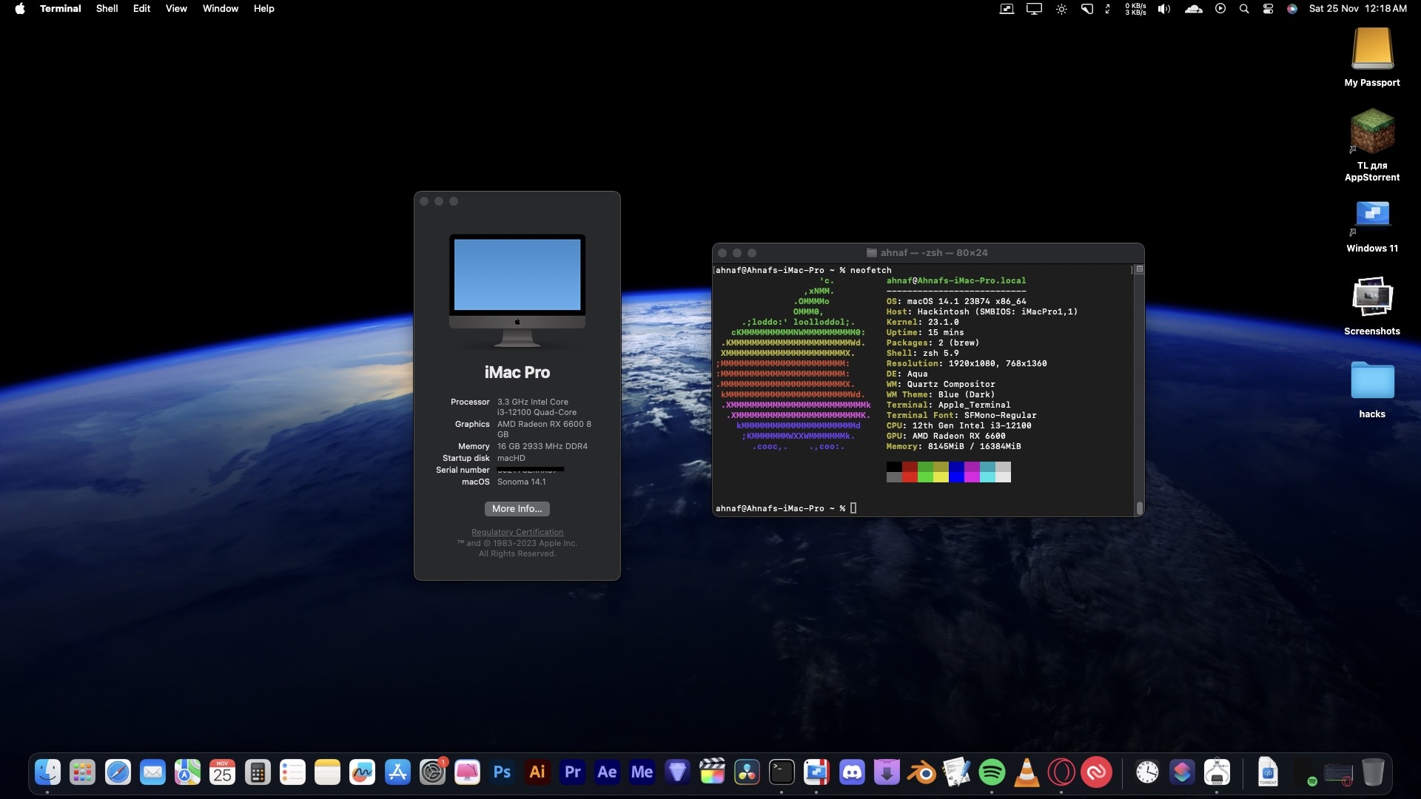Launch Adobe Premiere Pro from the Dock
This screenshot has height=799, width=1421.
(x=572, y=772)
